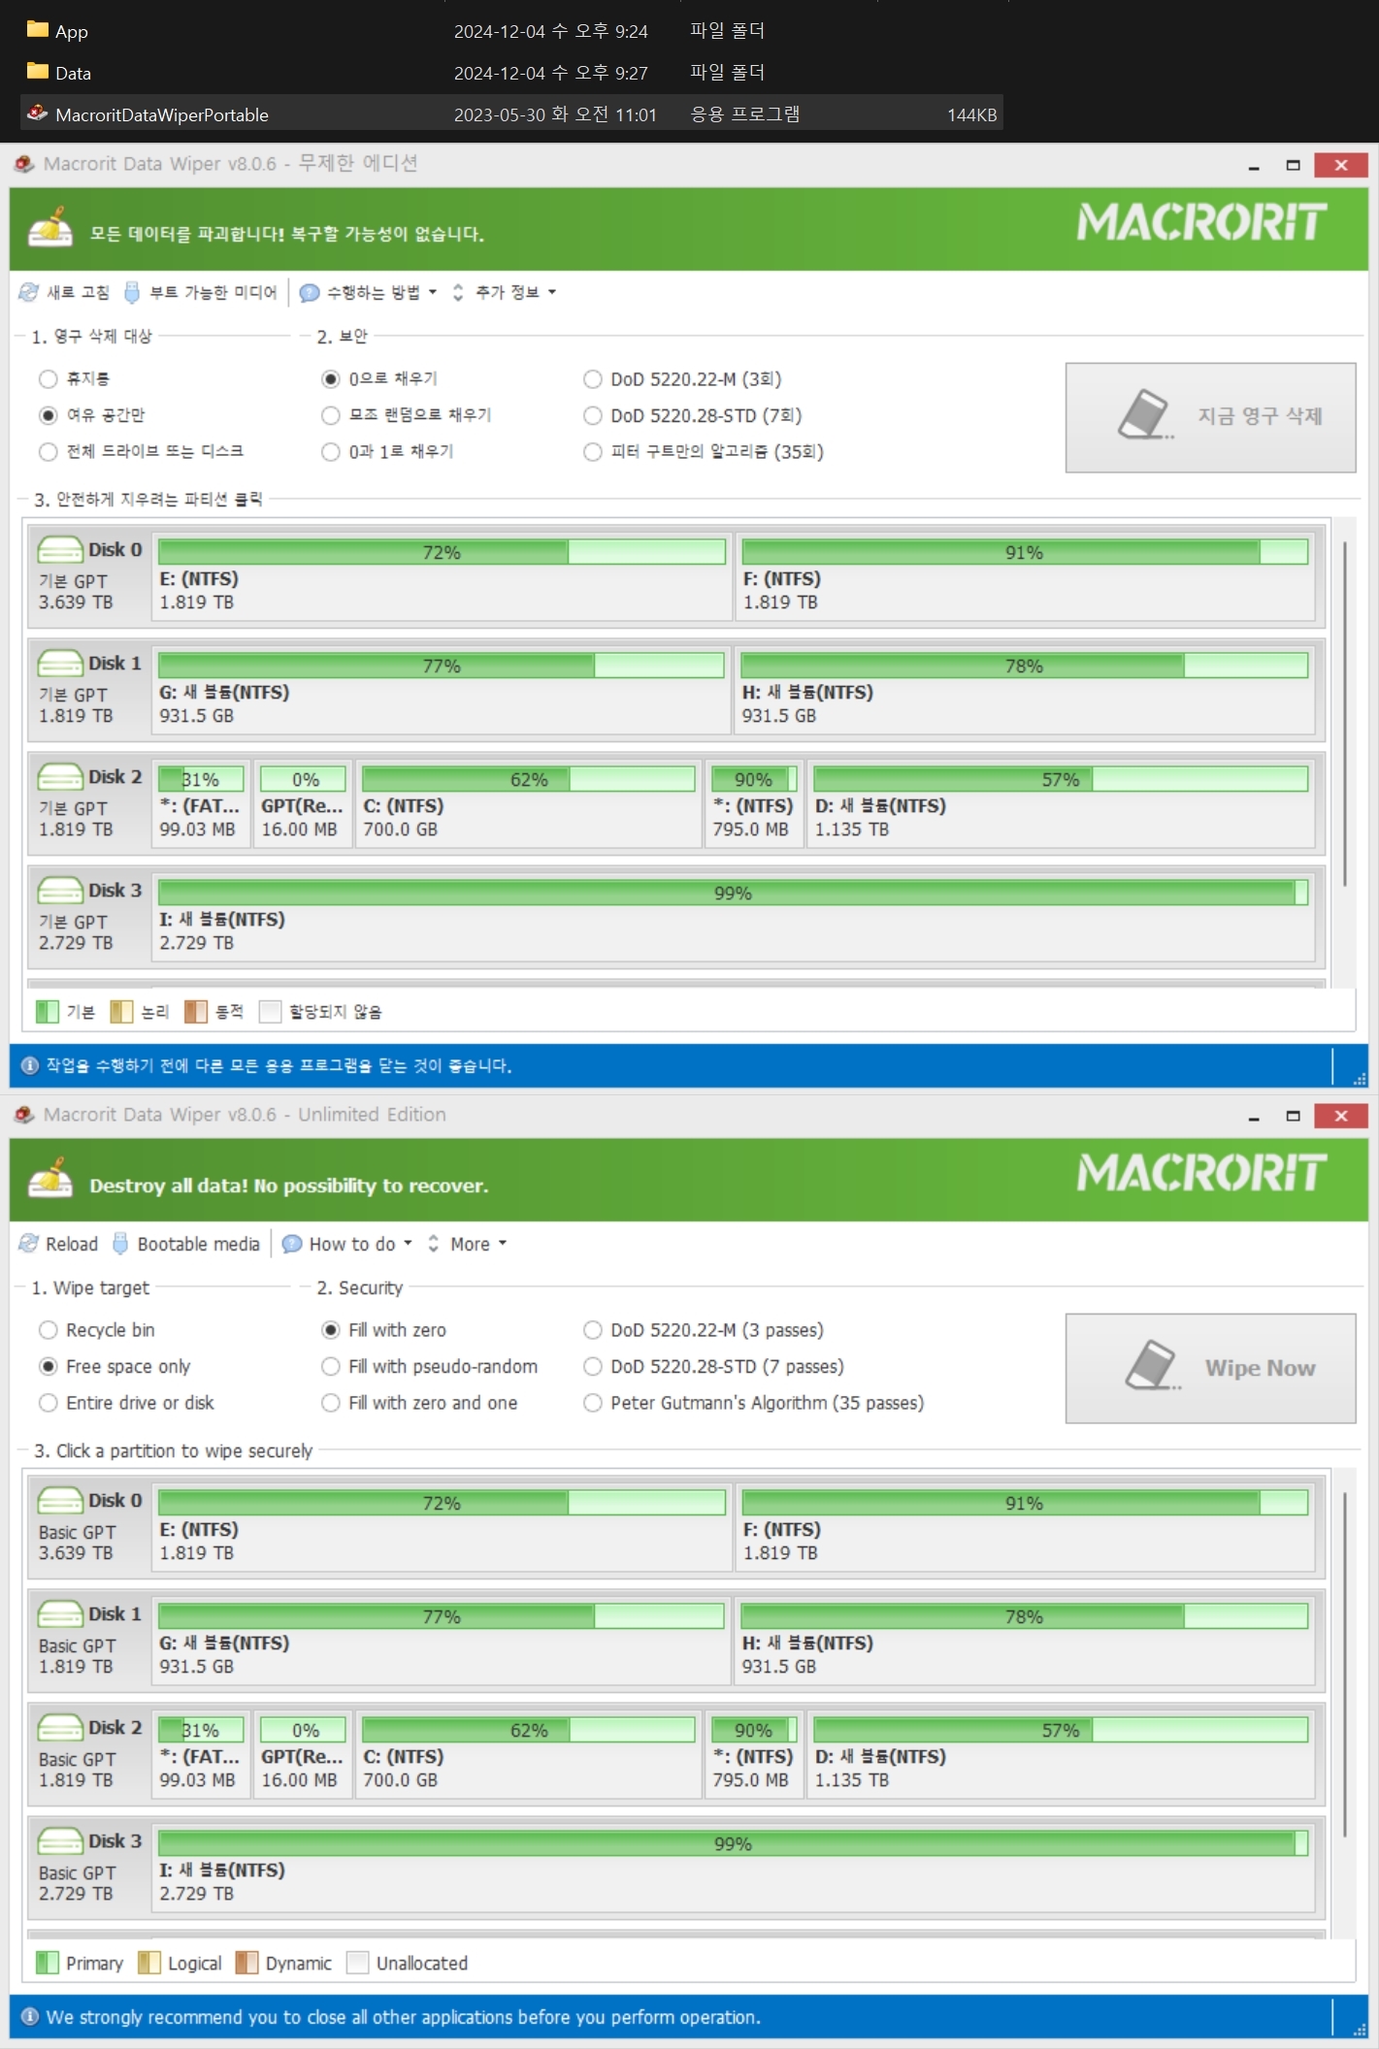Select 휴지통 radio in Korean window
The height and width of the screenshot is (2049, 1379).
coord(48,378)
